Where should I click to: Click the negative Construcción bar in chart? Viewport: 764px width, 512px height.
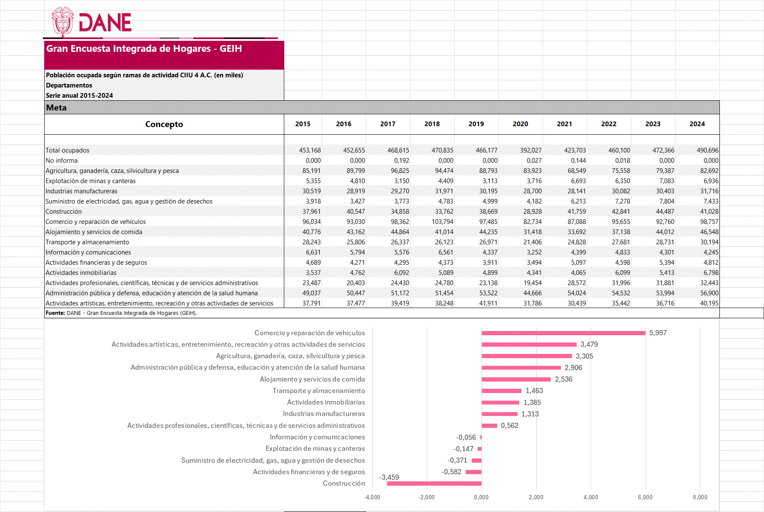(434, 484)
